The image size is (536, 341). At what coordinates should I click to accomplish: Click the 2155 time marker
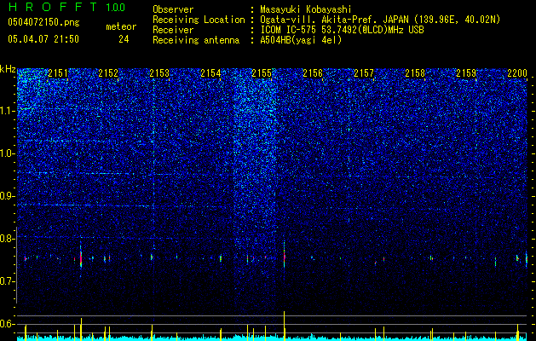click(262, 73)
